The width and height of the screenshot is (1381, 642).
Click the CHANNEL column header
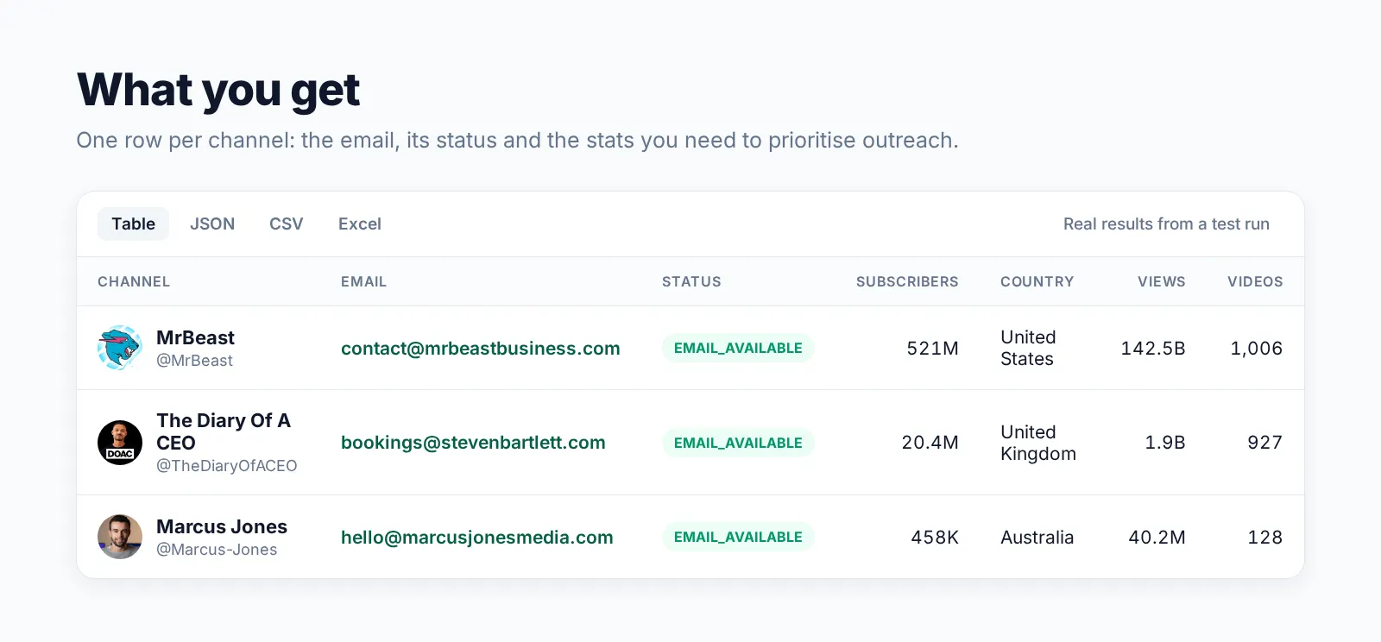click(134, 281)
